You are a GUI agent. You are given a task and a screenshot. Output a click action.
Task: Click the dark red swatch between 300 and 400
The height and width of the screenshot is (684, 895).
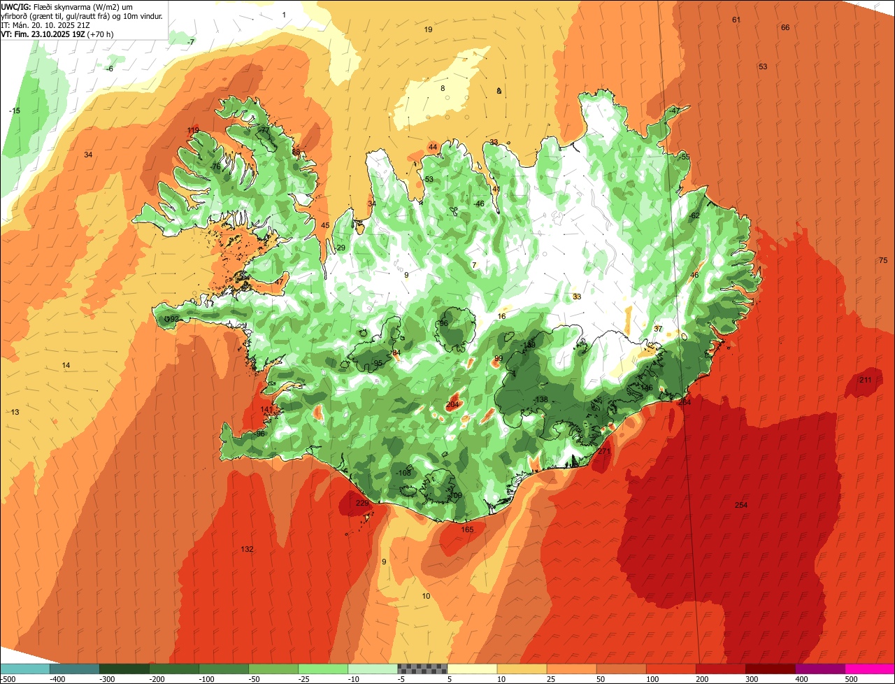[x=770, y=668]
